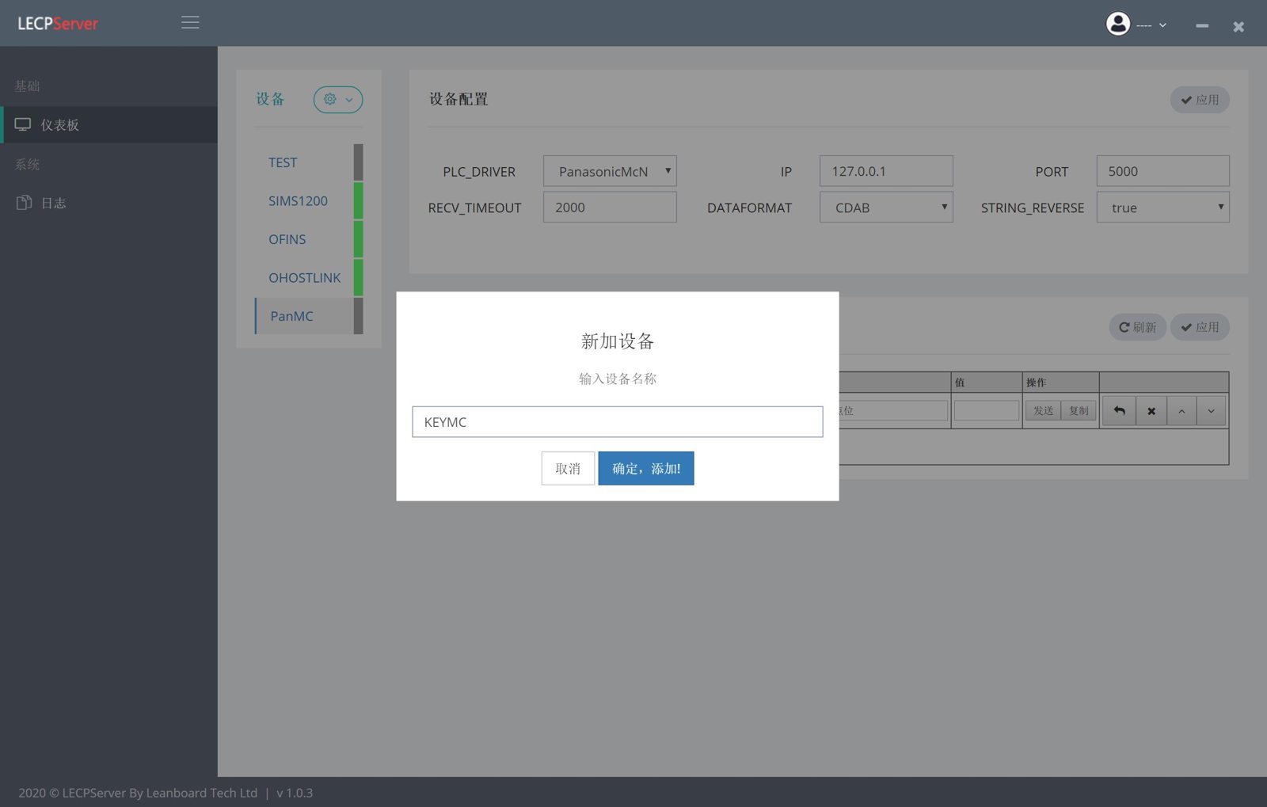
Task: Minimize the LECPServer window
Action: [1202, 26]
